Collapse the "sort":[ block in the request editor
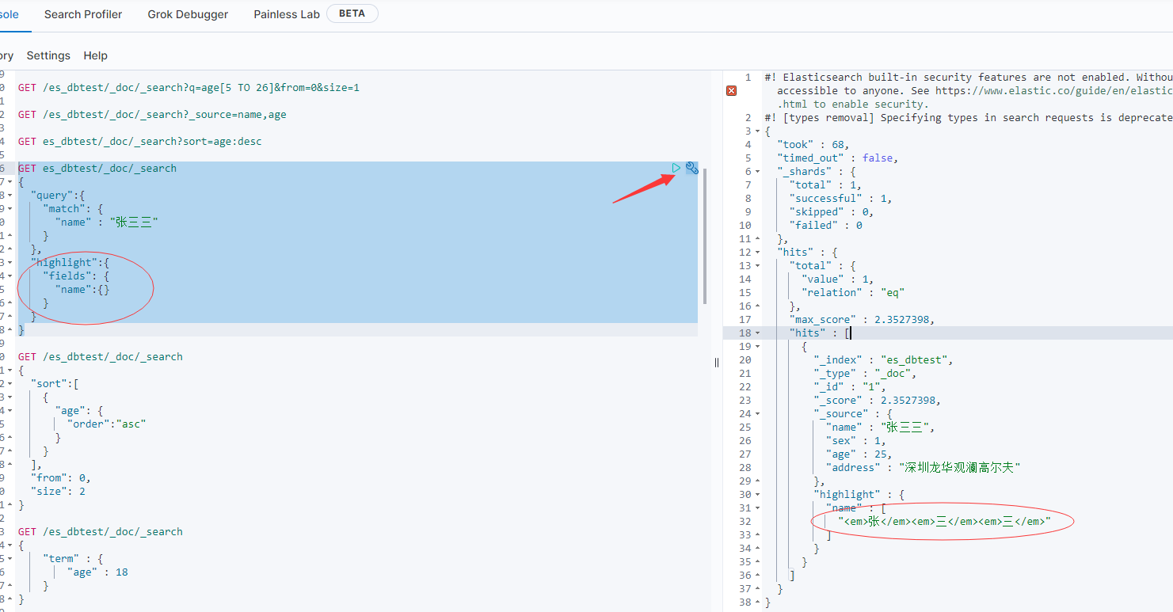The width and height of the screenshot is (1173, 612). click(x=9, y=383)
